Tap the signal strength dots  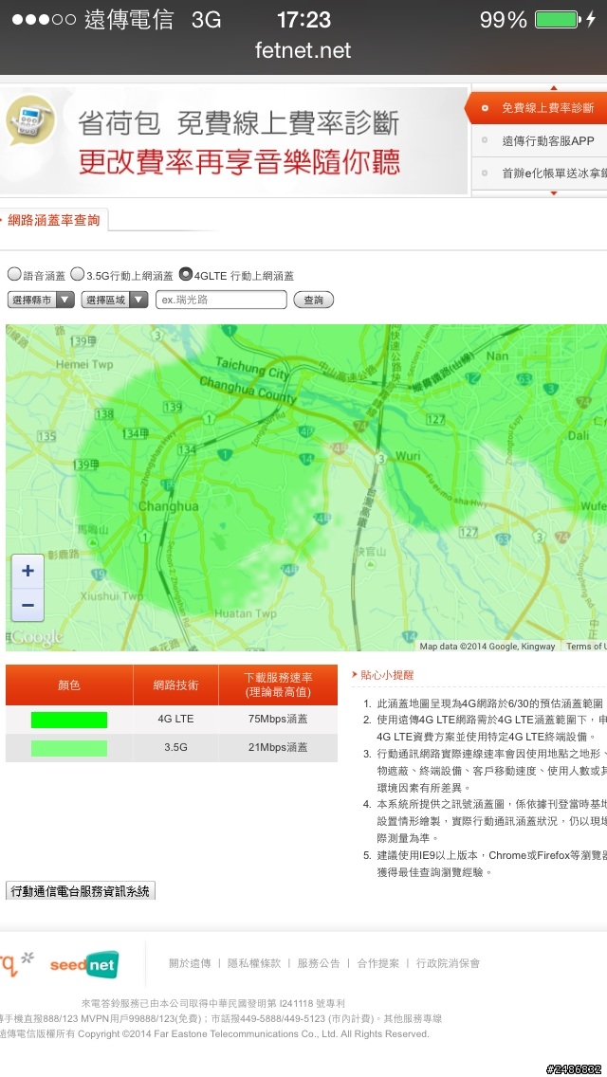click(x=44, y=19)
